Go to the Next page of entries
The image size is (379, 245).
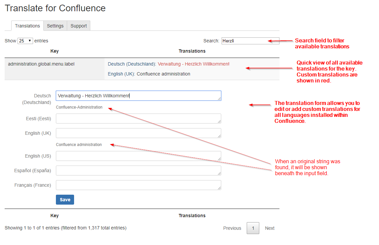coord(270,228)
